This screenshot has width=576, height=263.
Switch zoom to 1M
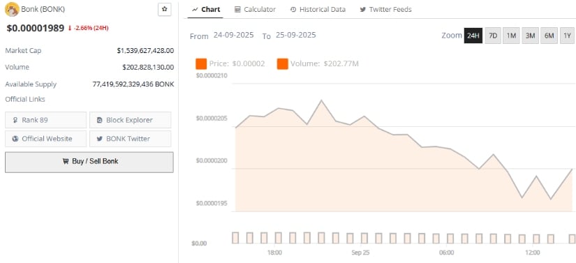[x=511, y=36]
